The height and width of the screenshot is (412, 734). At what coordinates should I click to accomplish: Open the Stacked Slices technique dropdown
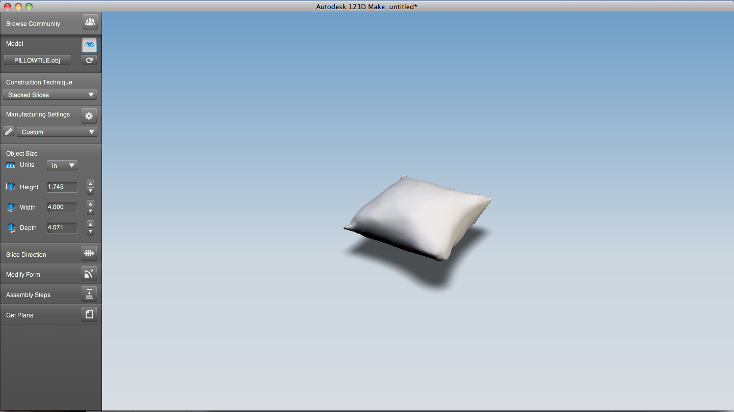50,95
